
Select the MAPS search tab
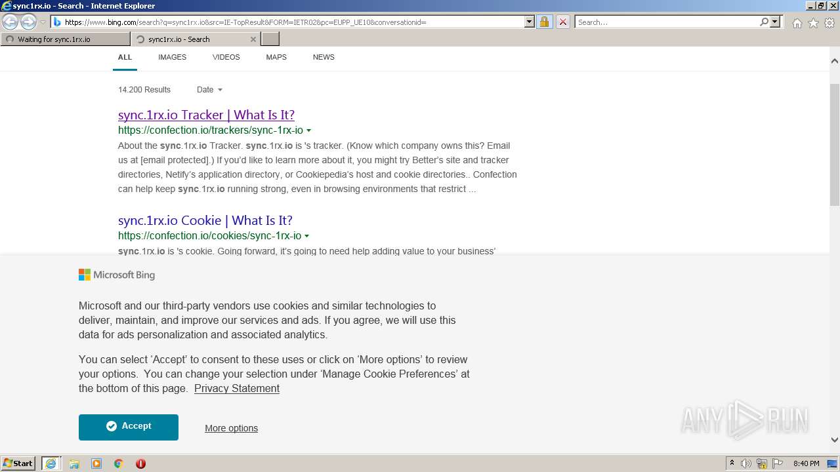pos(276,57)
